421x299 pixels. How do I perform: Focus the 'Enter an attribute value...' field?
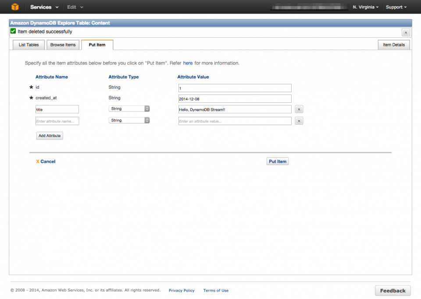click(x=235, y=121)
